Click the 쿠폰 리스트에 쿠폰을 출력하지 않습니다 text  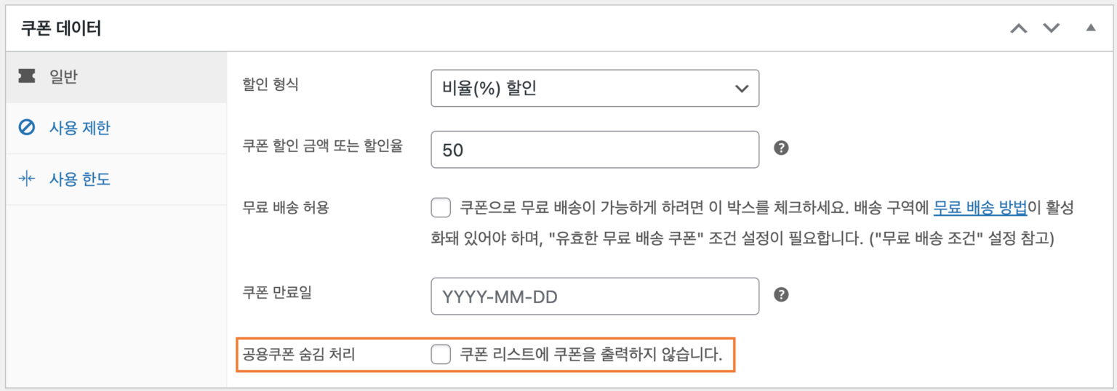coord(590,355)
